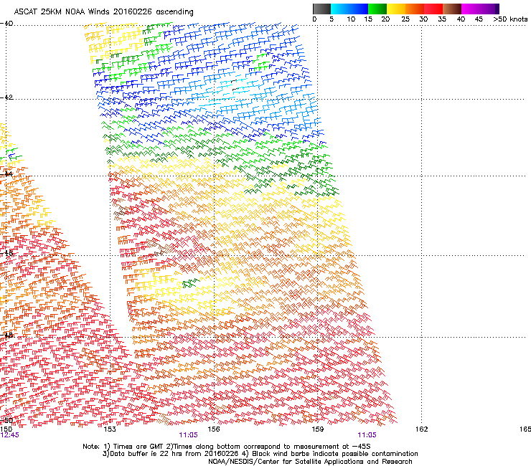This screenshot has width=531, height=466.
Task: Select the dark purple >50 knots swatch
Action: pyautogui.click(x=497, y=9)
